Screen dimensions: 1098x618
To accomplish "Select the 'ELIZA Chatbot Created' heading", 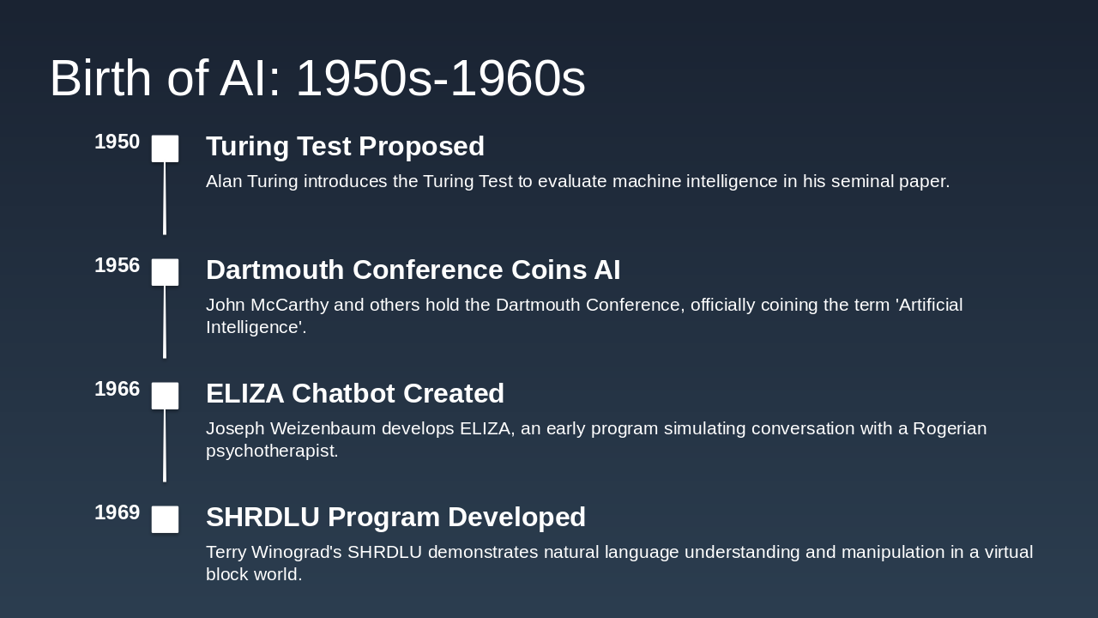I will [355, 394].
